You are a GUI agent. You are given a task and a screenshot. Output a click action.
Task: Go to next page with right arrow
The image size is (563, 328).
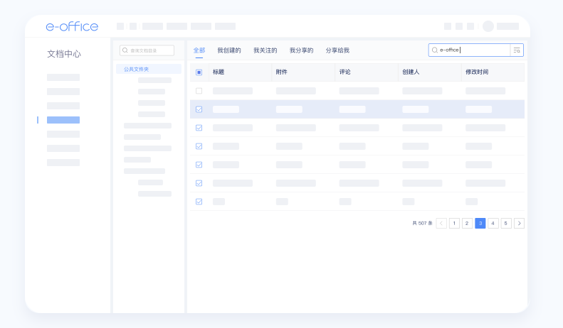pos(519,223)
